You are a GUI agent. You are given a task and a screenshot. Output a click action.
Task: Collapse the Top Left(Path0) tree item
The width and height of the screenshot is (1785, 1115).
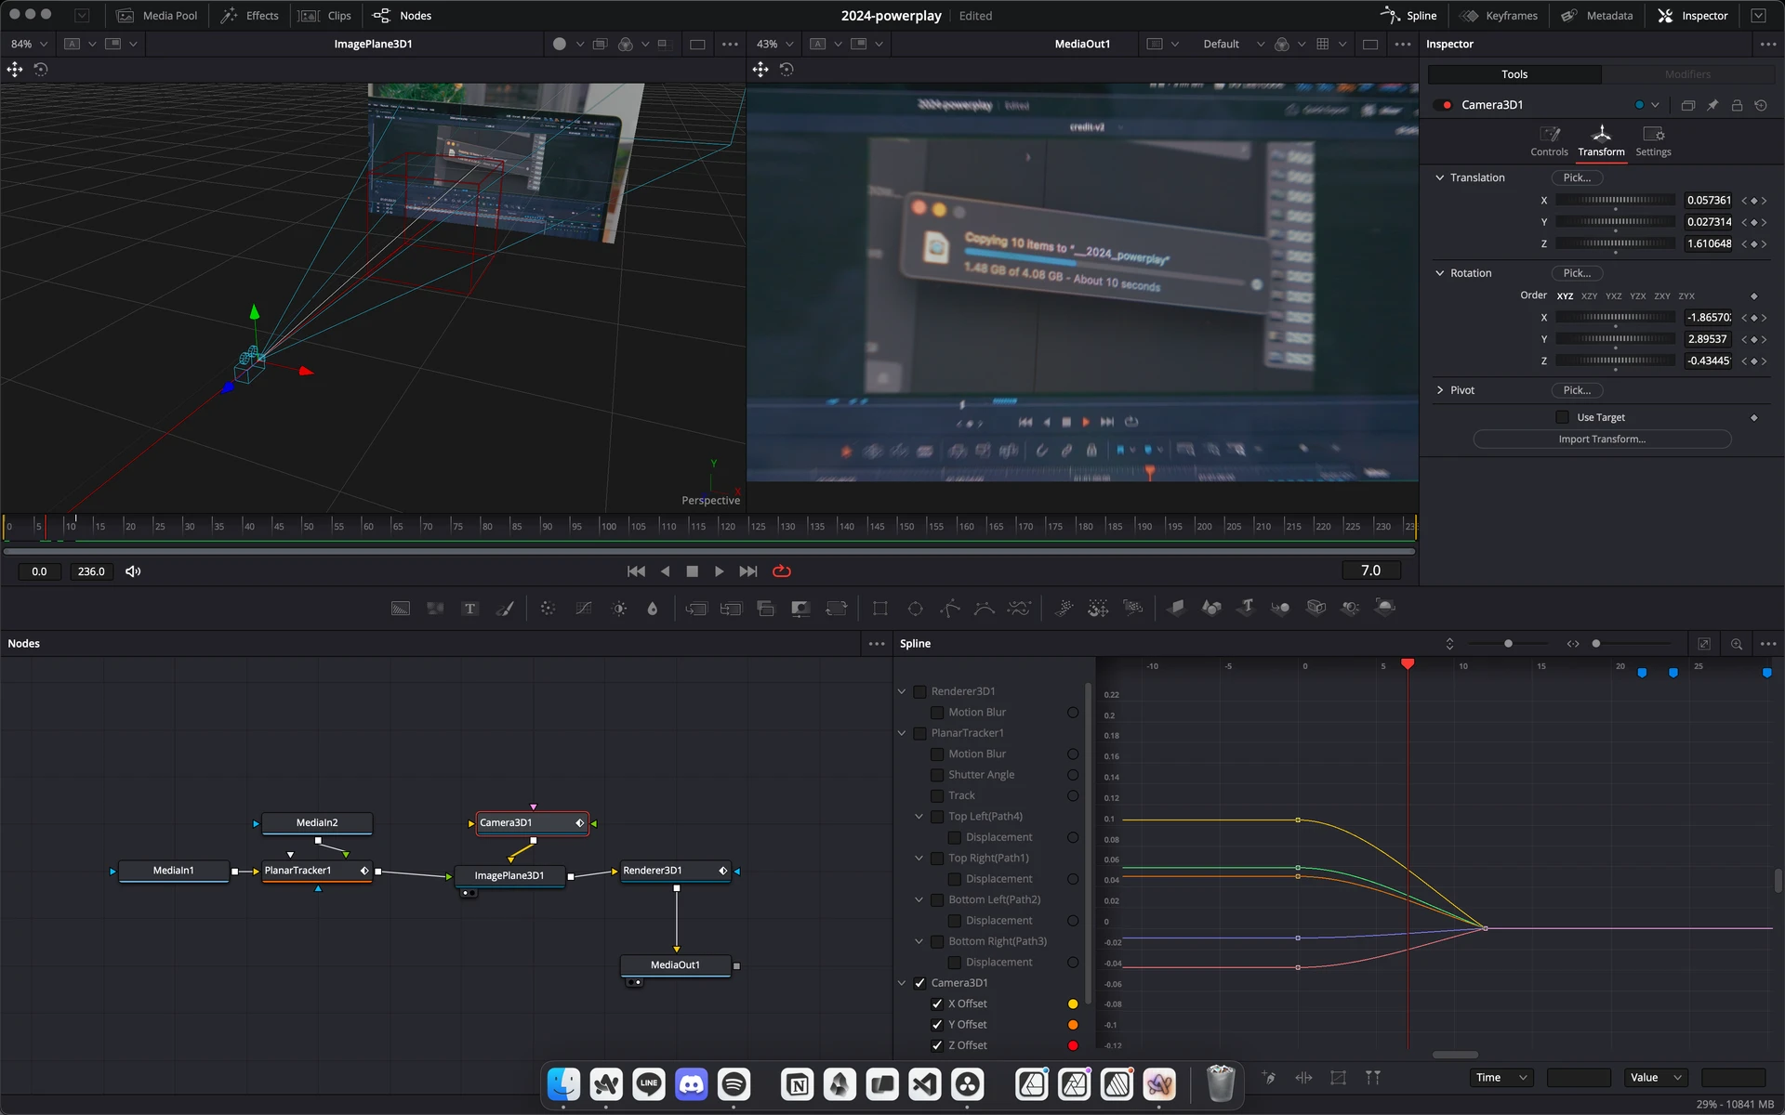919,817
